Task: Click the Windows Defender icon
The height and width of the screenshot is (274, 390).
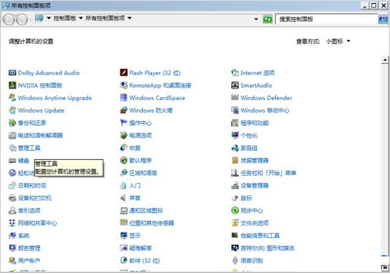Action: tap(235, 97)
